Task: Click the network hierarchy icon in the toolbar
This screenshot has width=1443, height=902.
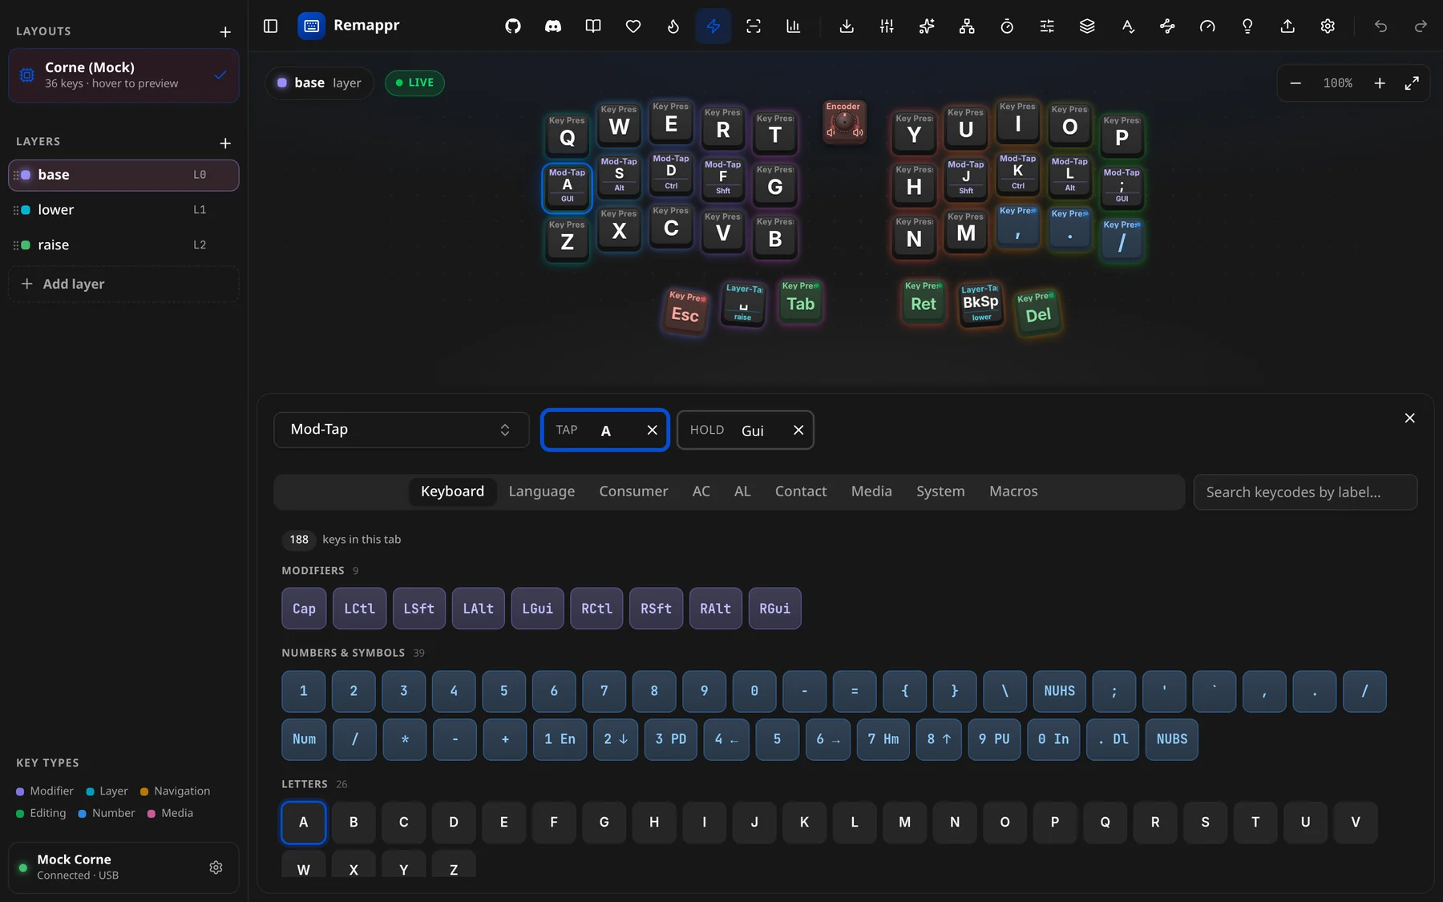Action: [x=967, y=26]
